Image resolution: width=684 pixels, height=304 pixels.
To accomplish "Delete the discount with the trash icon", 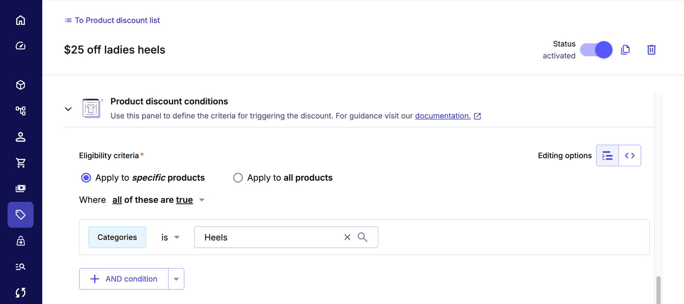I will (x=651, y=50).
